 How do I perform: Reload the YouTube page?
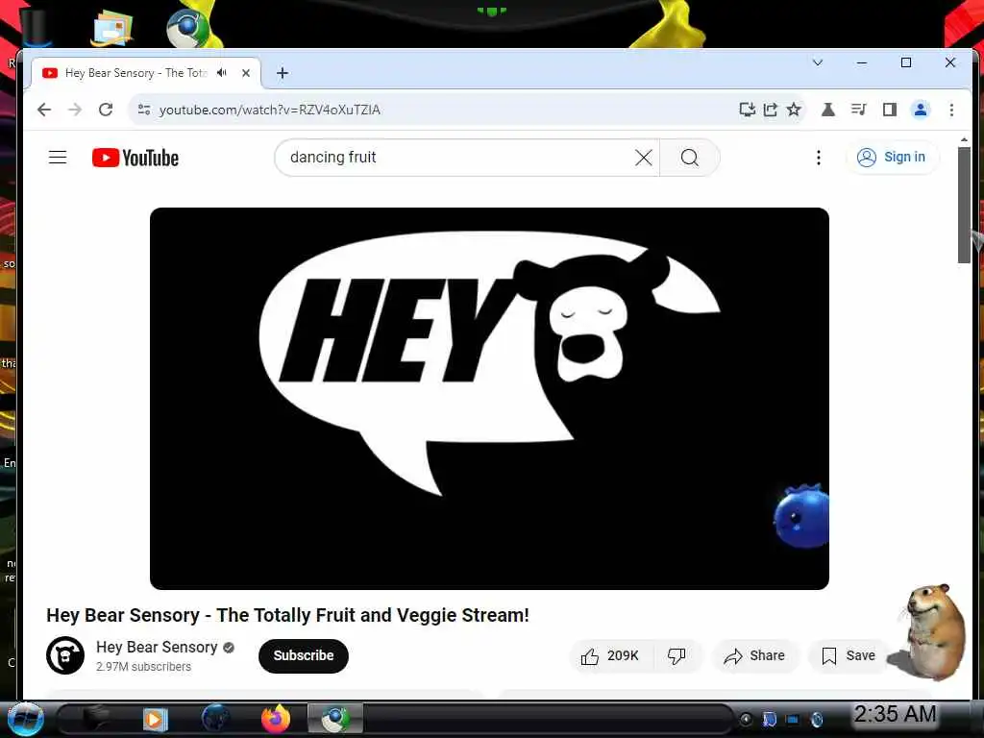106,110
